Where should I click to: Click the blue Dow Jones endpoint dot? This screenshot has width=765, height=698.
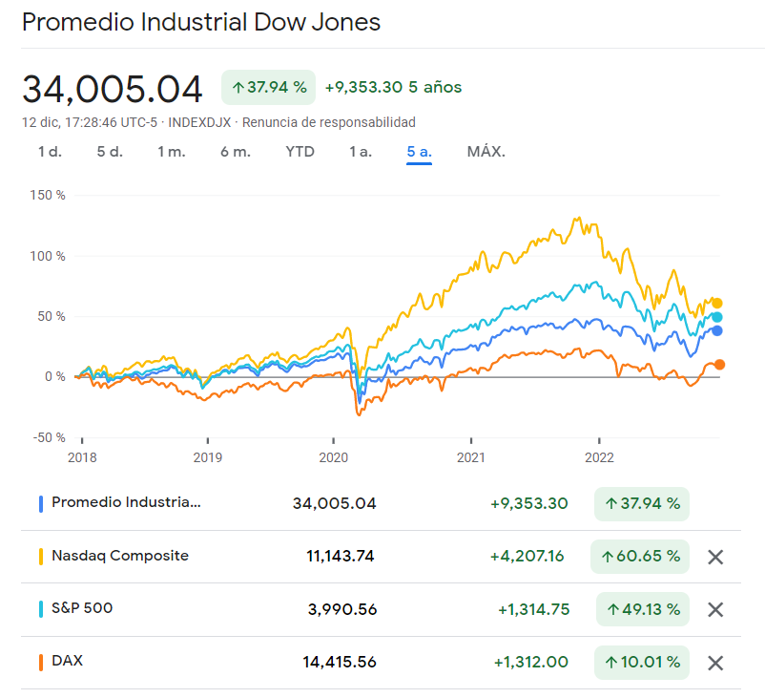click(716, 330)
